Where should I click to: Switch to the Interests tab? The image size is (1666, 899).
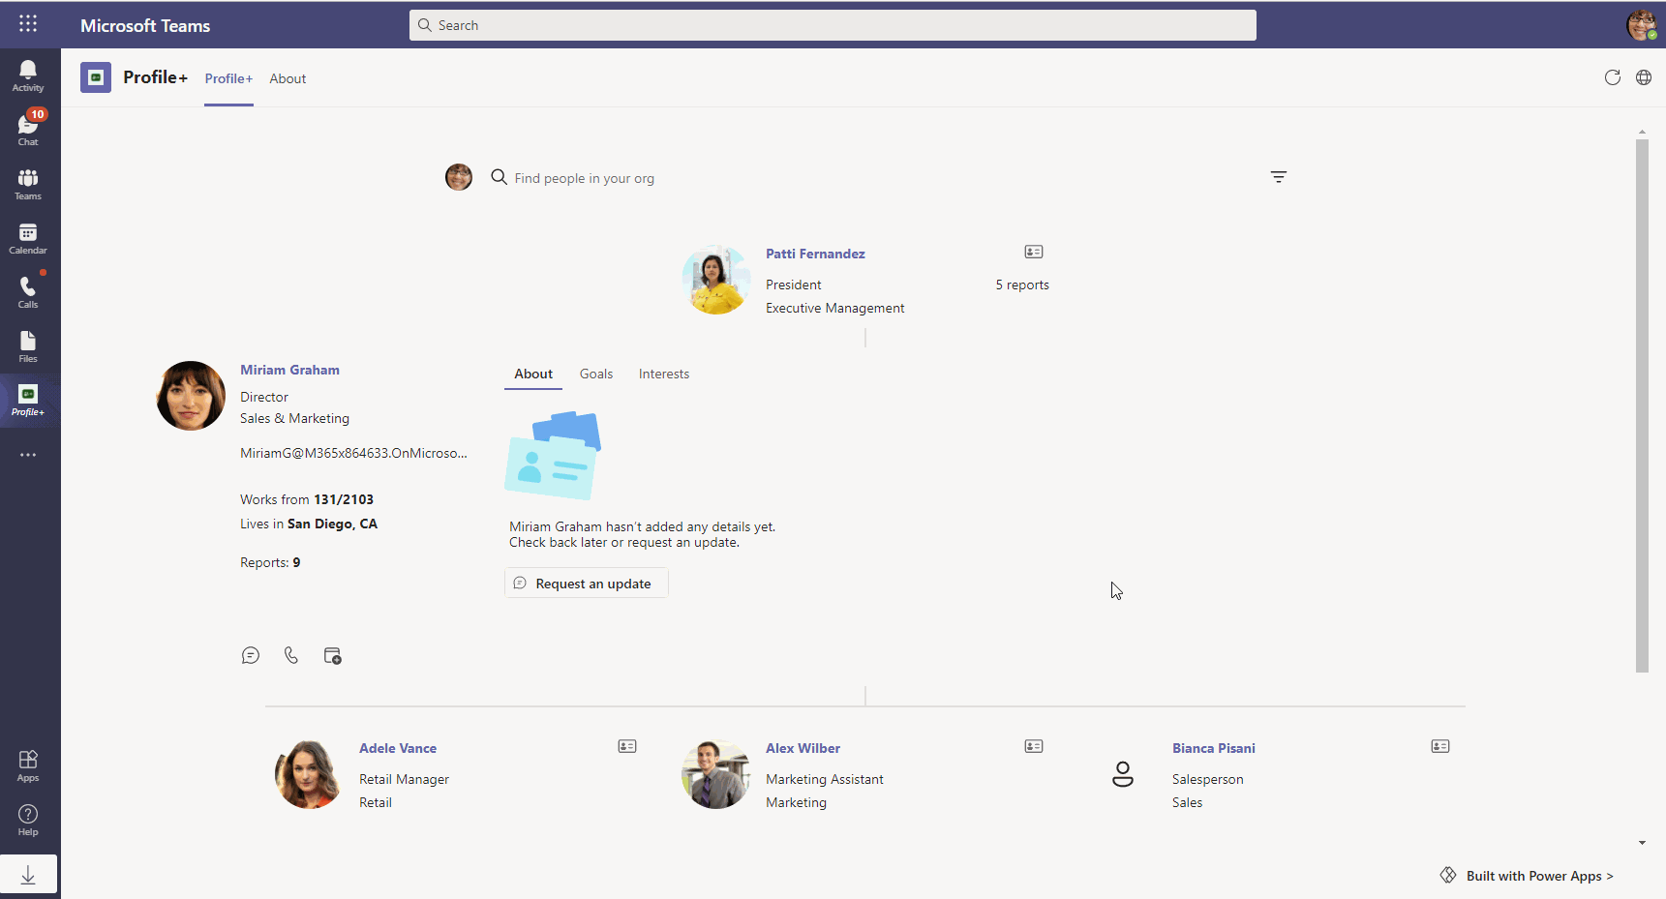coord(663,375)
